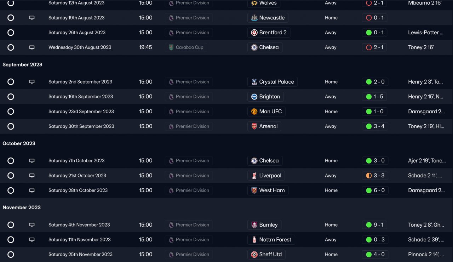Select the radio circle for the Crystal Palace match

[11, 82]
